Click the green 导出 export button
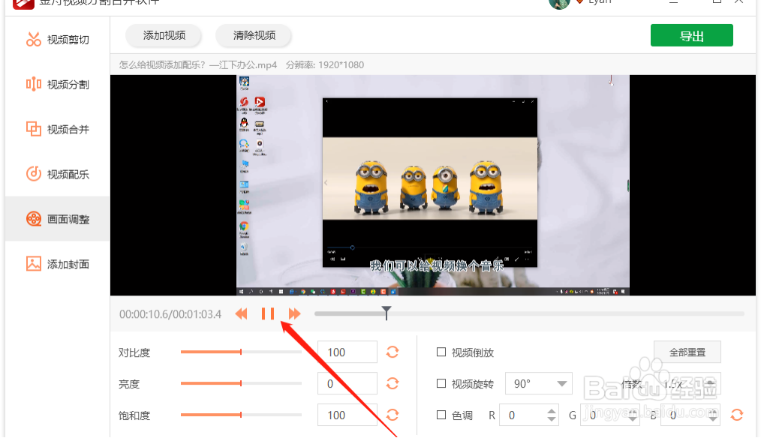Viewport: 761px width, 438px height. [692, 36]
